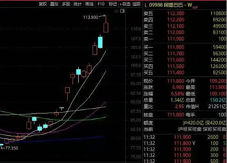The image size is (227, 163).
Task: Click the 买二 price 111.700
Action: click(176, 53)
